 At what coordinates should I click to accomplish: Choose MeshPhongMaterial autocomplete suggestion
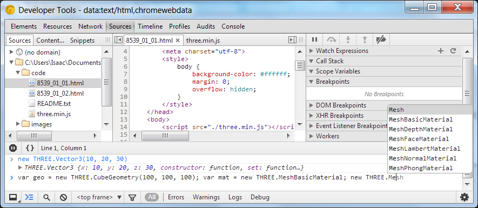click(x=429, y=168)
